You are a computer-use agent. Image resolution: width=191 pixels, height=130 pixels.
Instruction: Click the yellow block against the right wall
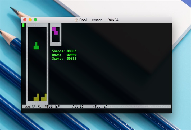pos(44,97)
